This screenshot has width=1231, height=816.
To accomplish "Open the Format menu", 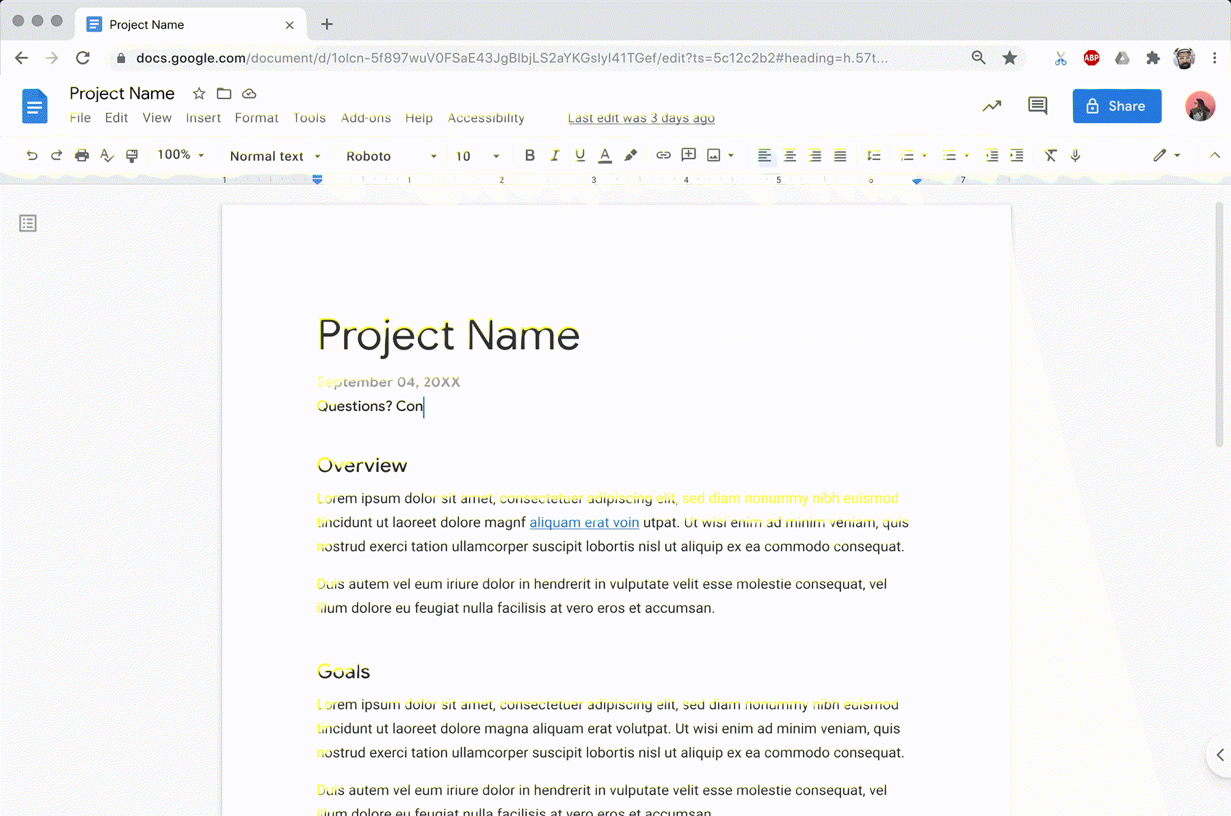I will point(256,118).
